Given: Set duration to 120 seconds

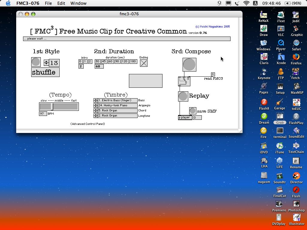Looking at the screenshot, I should (x=124, y=61).
